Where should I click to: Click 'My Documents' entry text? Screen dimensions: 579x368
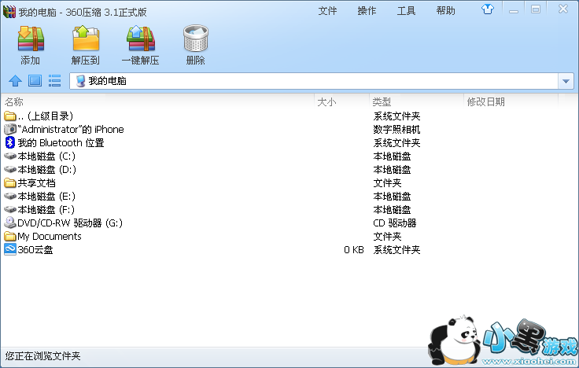click(x=50, y=236)
